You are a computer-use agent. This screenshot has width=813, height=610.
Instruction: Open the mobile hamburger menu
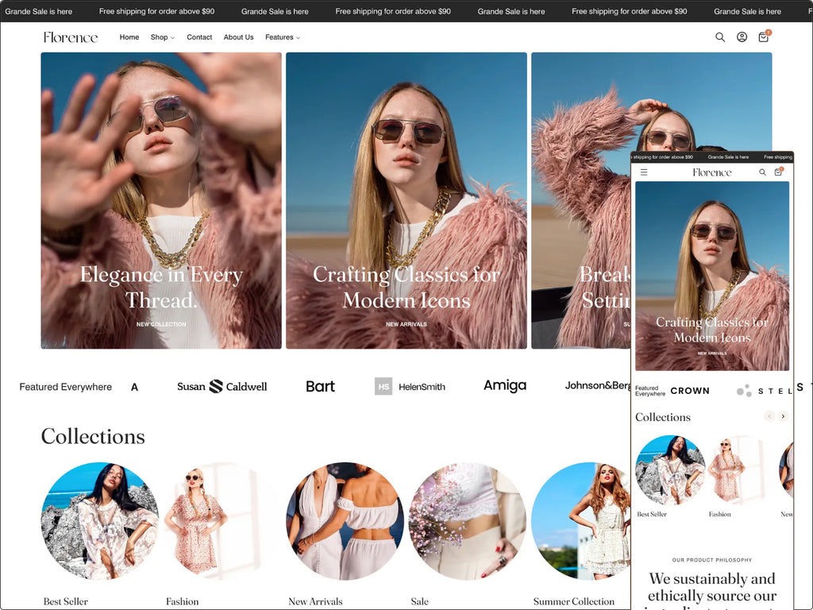click(644, 172)
